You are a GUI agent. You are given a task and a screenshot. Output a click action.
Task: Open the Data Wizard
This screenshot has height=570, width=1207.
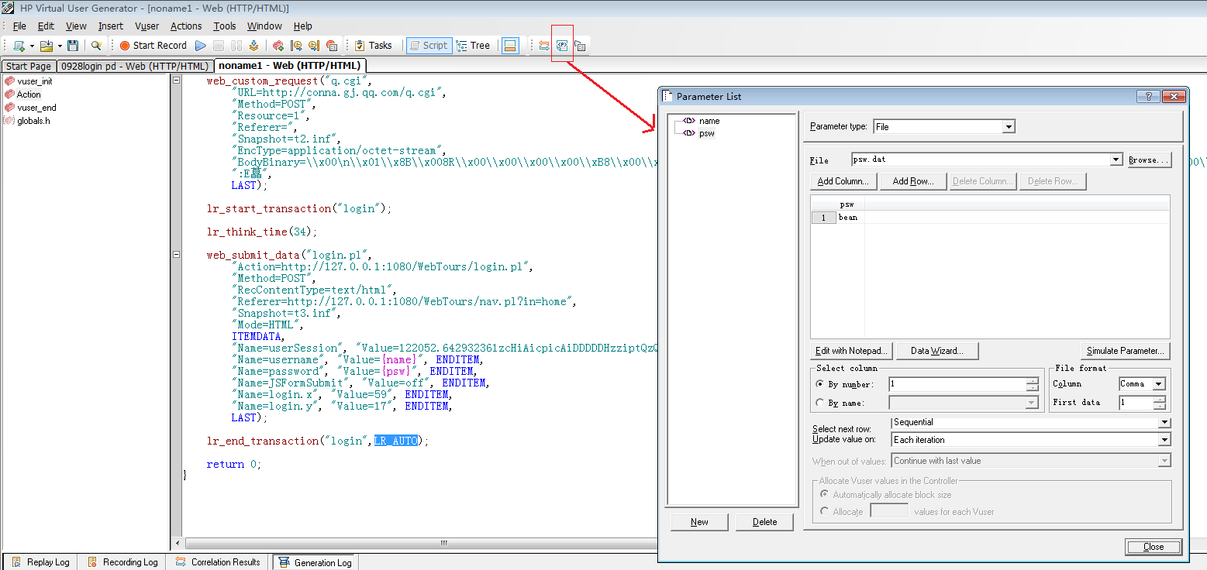coord(937,351)
